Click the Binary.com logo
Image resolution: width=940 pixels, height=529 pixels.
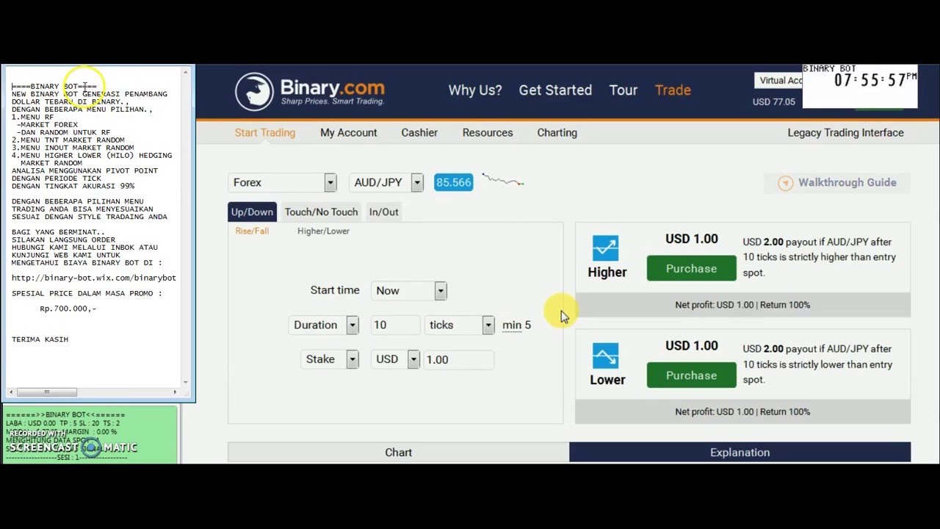pyautogui.click(x=310, y=91)
